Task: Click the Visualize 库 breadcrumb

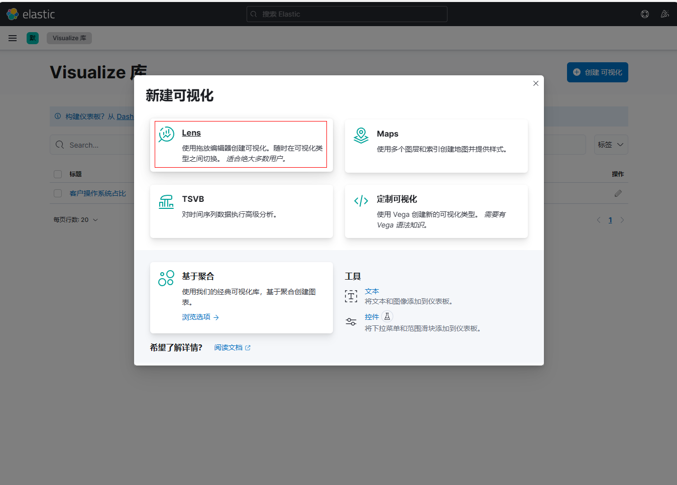Action: coord(69,38)
